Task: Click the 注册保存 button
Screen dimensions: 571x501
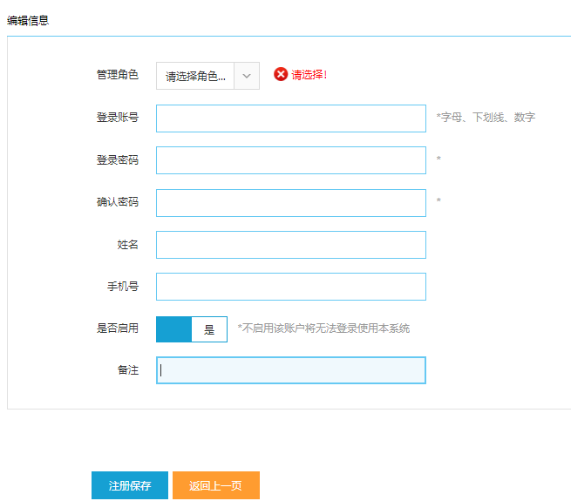Action: coord(130,485)
